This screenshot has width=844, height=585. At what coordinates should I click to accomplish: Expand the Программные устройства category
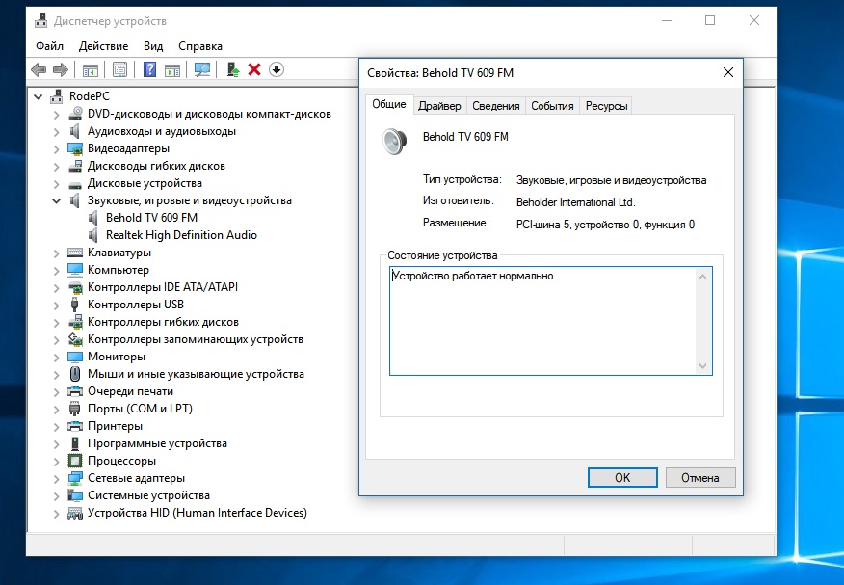[x=57, y=443]
